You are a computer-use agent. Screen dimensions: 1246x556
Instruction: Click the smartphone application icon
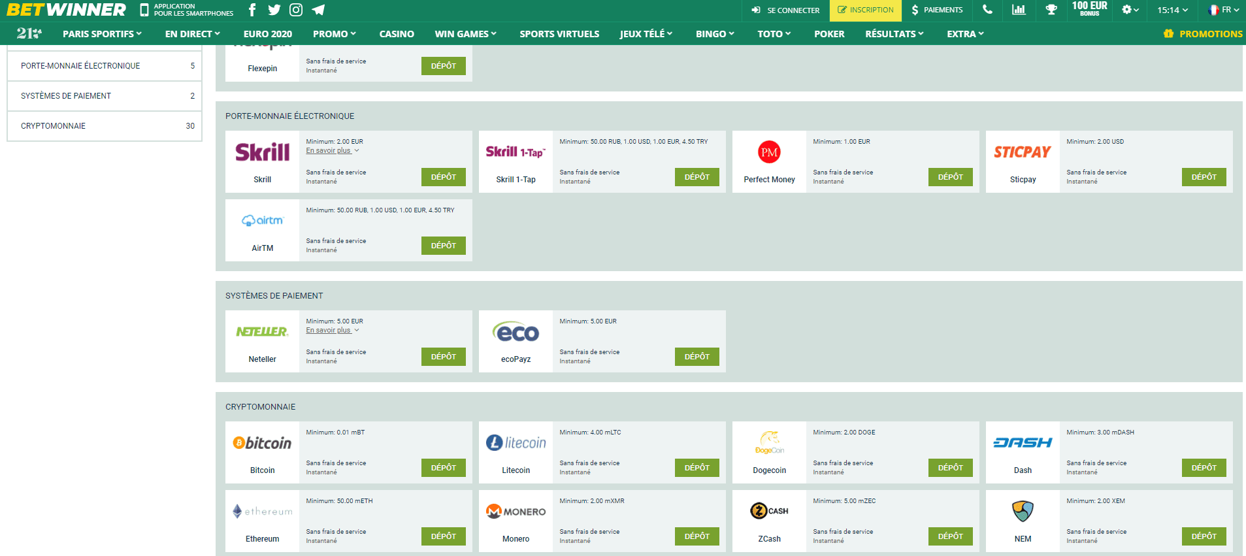pos(144,10)
